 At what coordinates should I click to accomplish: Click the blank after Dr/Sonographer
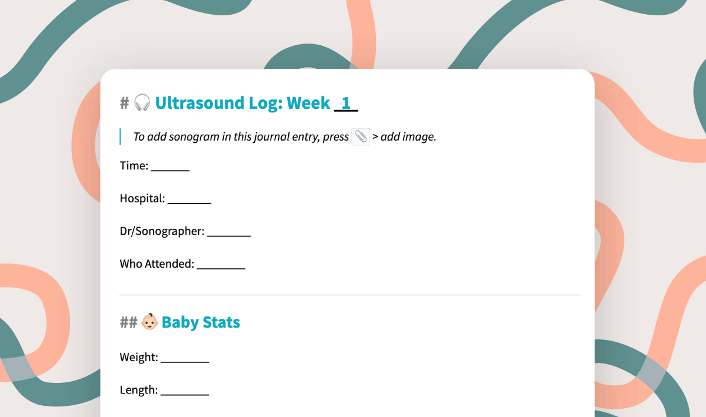point(229,232)
